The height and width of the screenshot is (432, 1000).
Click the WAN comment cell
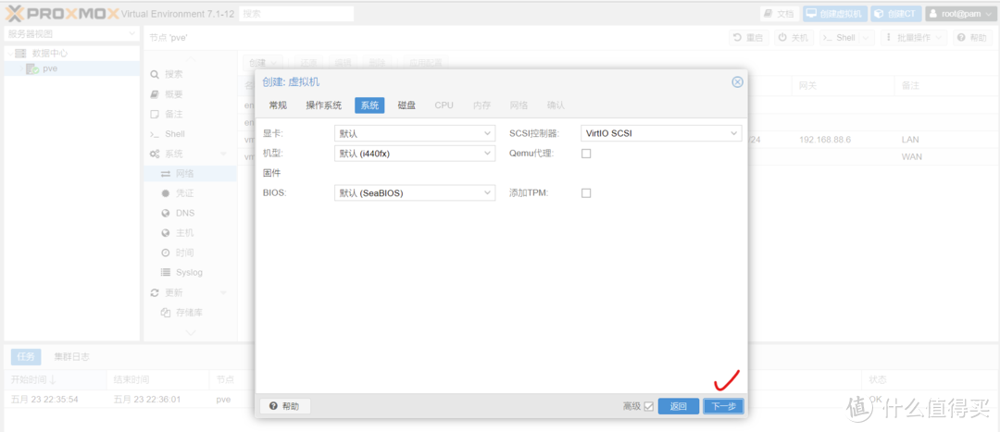[911, 156]
